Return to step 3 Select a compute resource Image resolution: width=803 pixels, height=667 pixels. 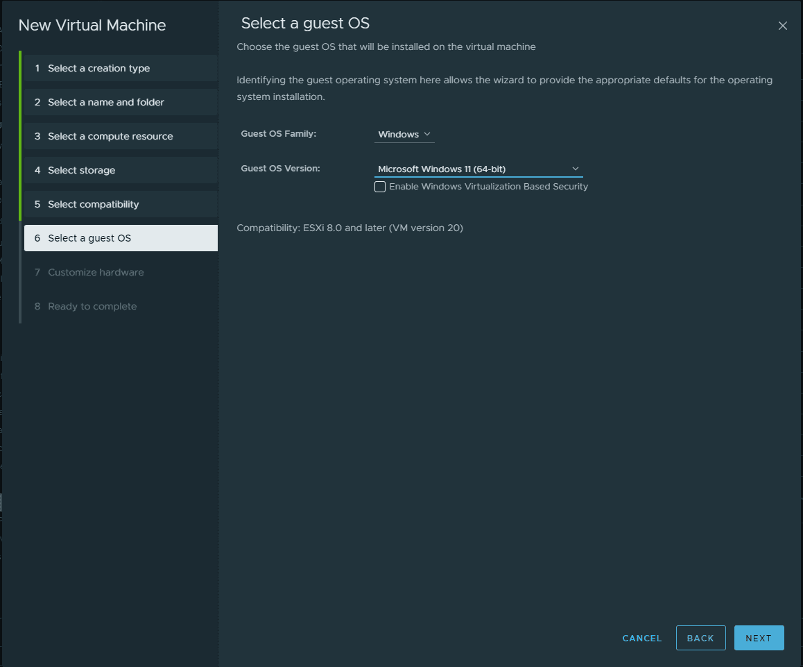coord(110,136)
